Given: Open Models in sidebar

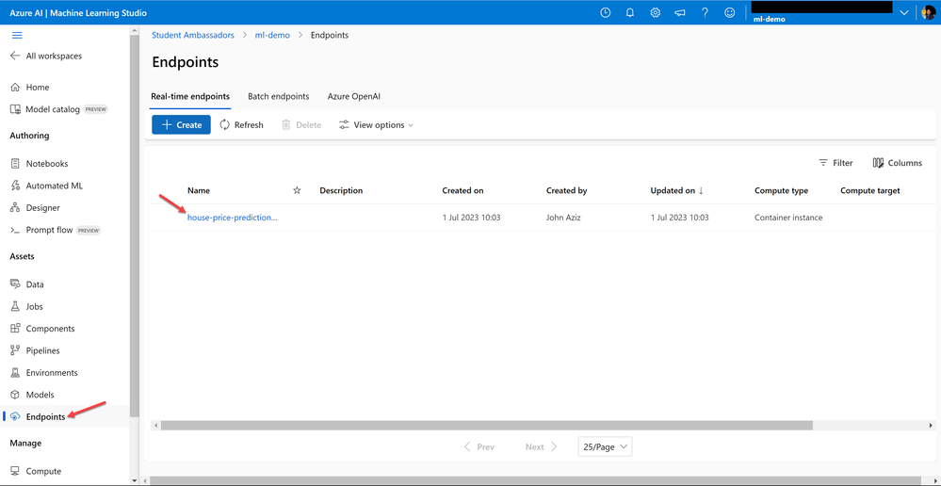Looking at the screenshot, I should tap(32, 395).
